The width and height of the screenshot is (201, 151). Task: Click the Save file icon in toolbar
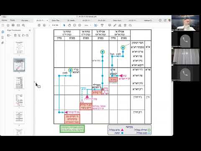point(3,25)
